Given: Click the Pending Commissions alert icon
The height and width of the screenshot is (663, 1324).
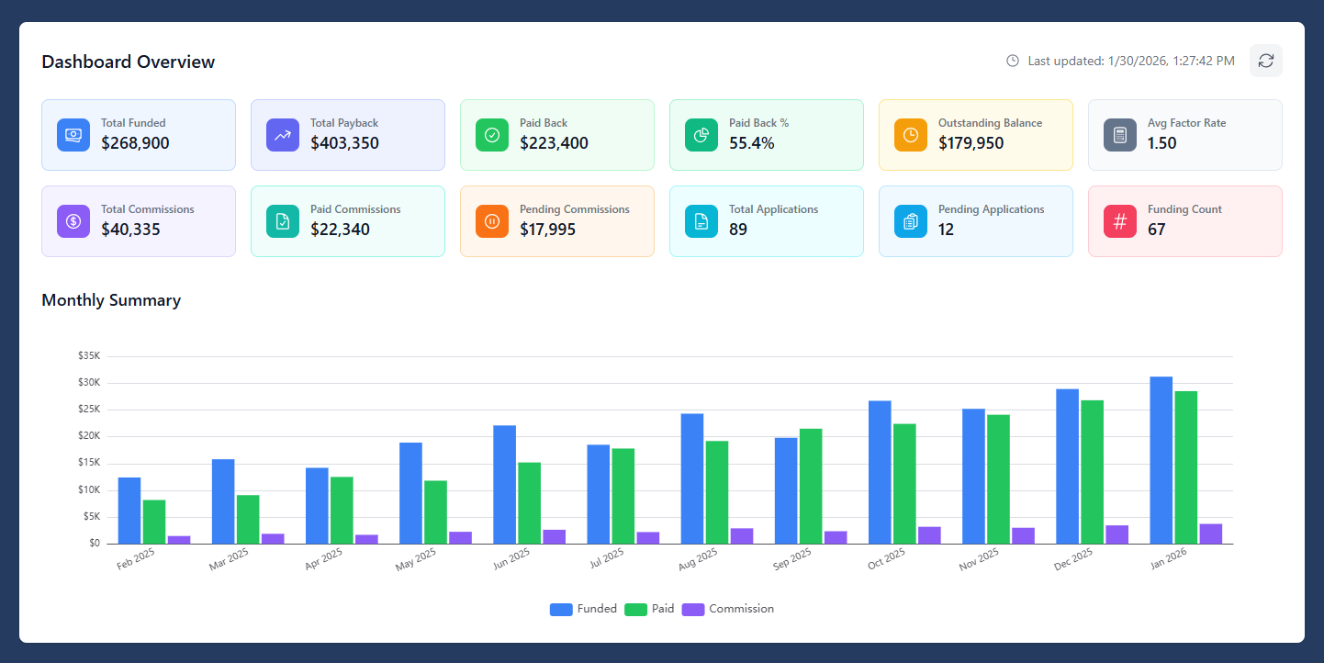Looking at the screenshot, I should point(491,220).
